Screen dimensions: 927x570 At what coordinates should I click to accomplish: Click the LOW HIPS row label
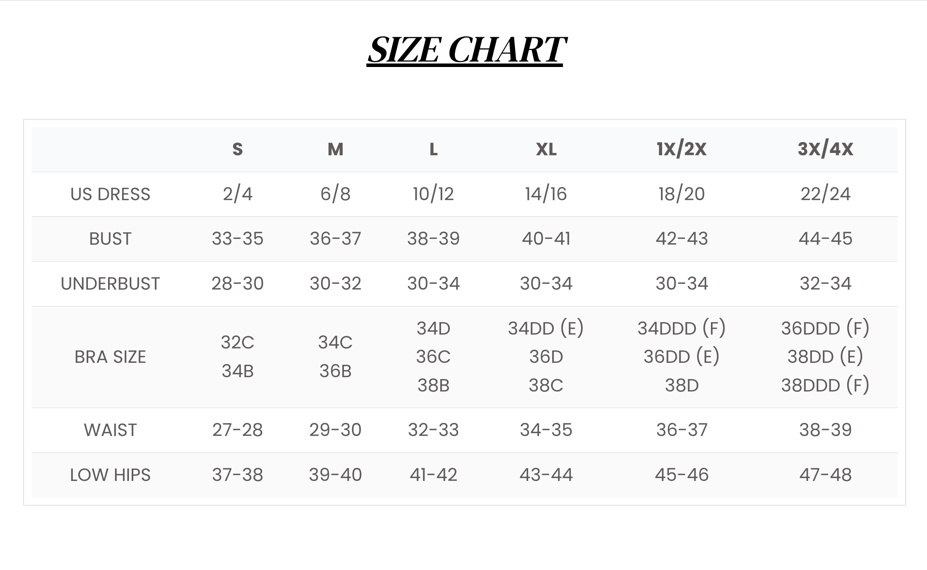click(110, 475)
